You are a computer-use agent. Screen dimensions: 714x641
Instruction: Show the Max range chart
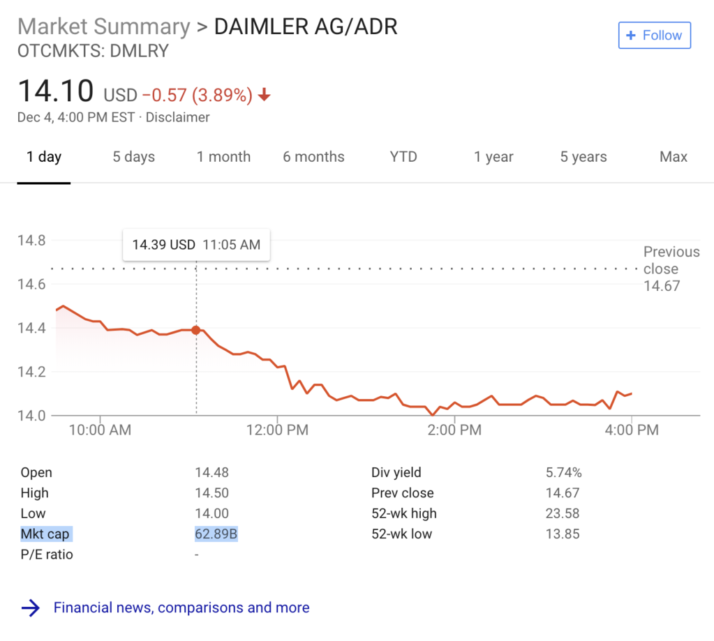(x=674, y=157)
